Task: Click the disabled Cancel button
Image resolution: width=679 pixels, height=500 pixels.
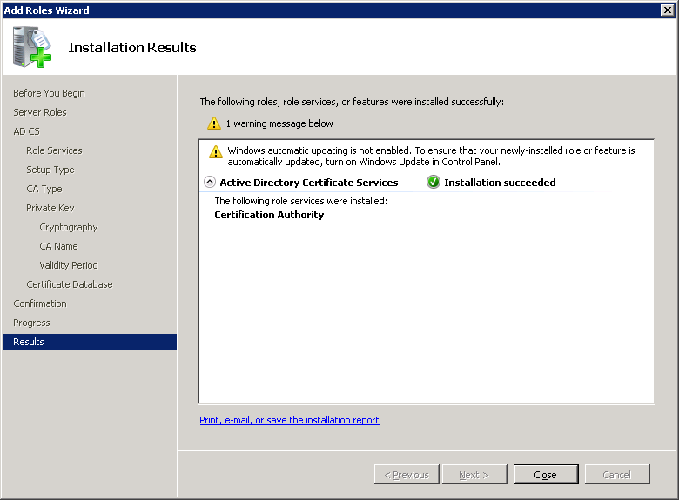Action: (x=617, y=475)
